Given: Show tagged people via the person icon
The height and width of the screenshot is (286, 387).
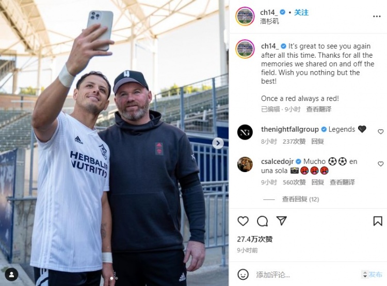Looking at the screenshot, I should 11,275.
